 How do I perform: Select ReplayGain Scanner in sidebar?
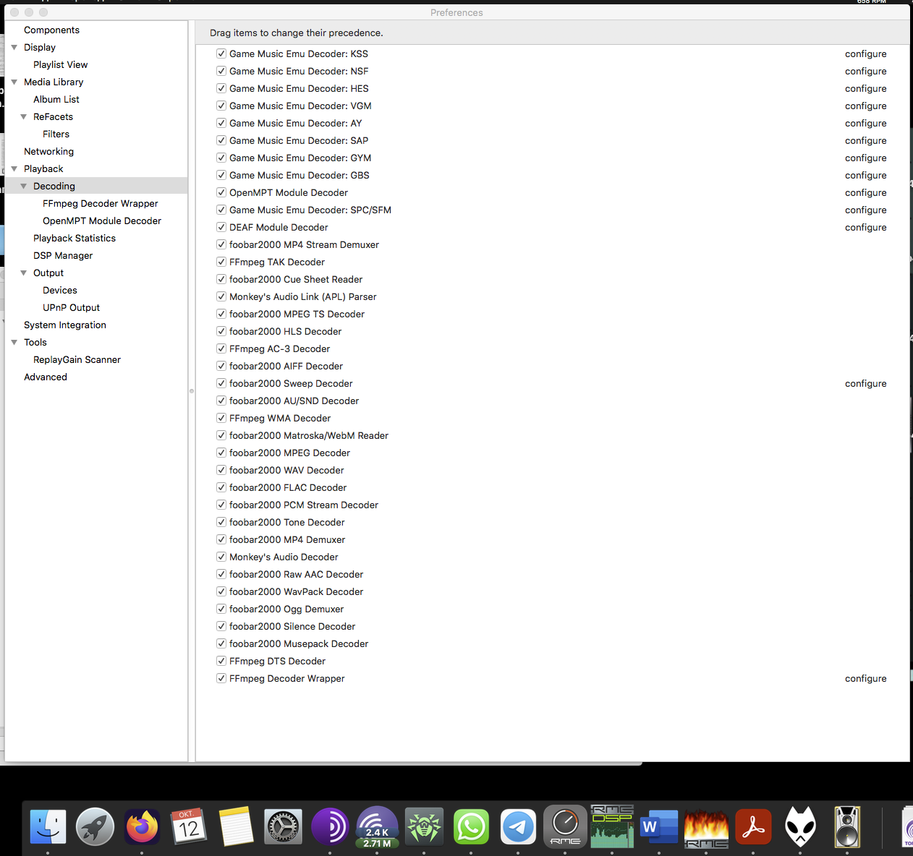[77, 359]
